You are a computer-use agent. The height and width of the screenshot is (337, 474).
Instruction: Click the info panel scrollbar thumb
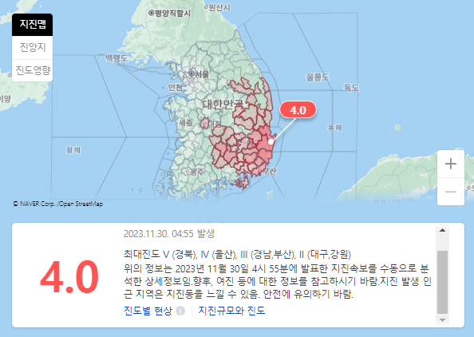tap(443, 282)
